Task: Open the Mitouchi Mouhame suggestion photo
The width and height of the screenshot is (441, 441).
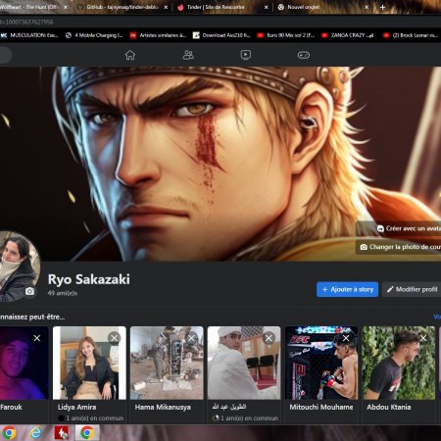Action: pos(321,363)
